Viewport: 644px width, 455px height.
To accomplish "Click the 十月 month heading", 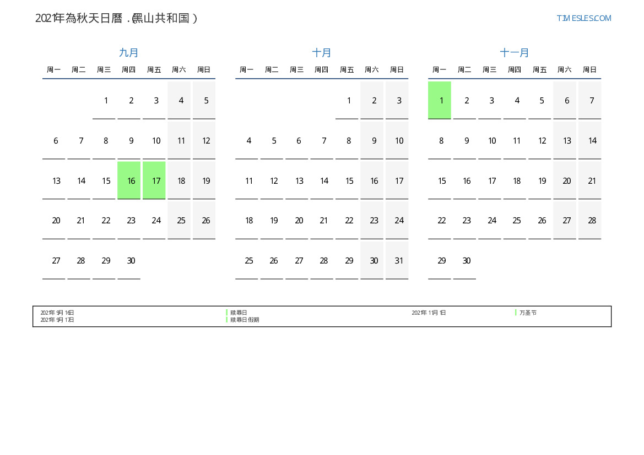I will point(322,53).
